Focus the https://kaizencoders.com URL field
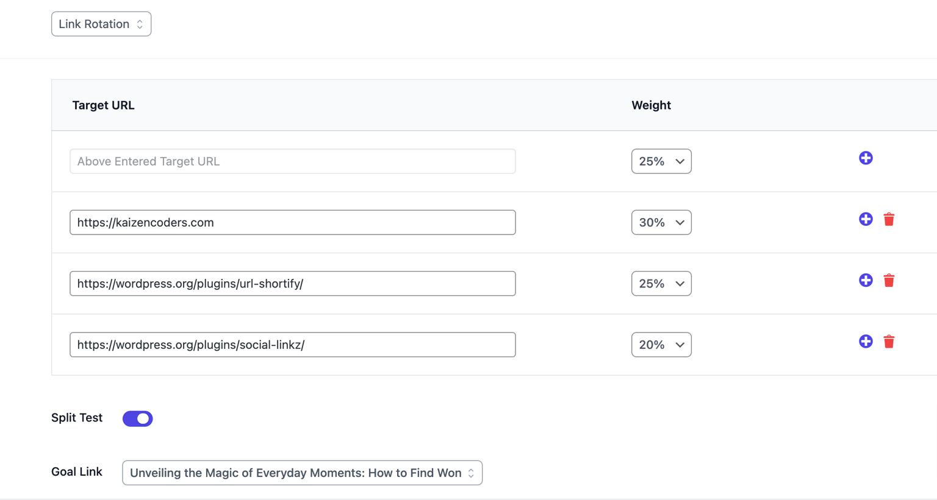Image resolution: width=937 pixels, height=500 pixels. click(x=293, y=222)
